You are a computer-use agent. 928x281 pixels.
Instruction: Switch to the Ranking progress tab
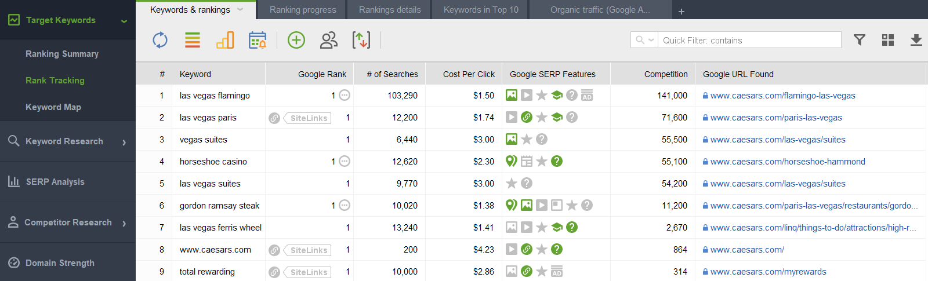(x=303, y=10)
